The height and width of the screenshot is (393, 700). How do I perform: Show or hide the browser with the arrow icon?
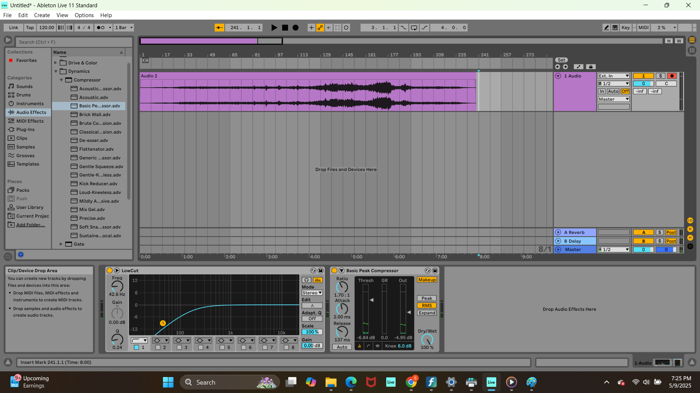point(8,40)
